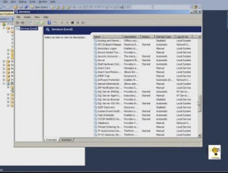Image resolution: width=228 pixels, height=173 pixels.
Task: Click Services icon of SQL Server Browser row
Action: 96,100
